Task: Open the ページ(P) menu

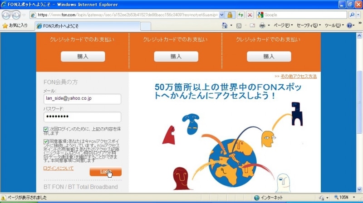Action: click(283, 25)
